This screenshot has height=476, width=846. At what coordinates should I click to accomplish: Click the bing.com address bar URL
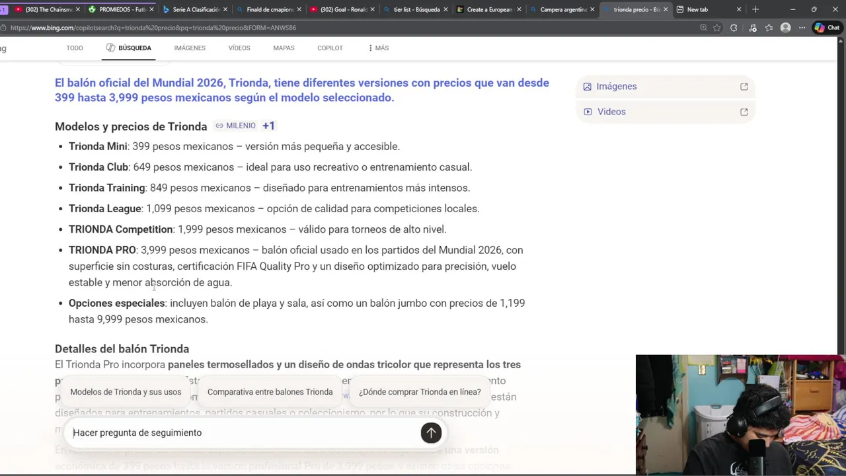153,28
